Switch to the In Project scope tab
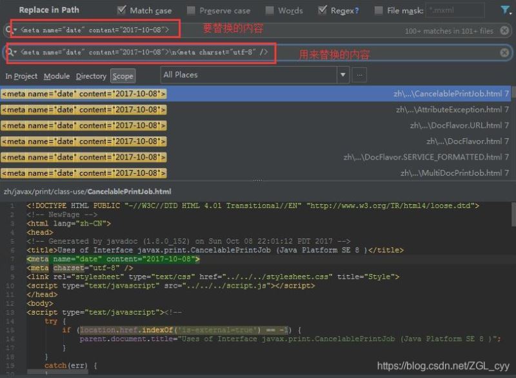Image resolution: width=516 pixels, height=378 pixels. coord(21,76)
